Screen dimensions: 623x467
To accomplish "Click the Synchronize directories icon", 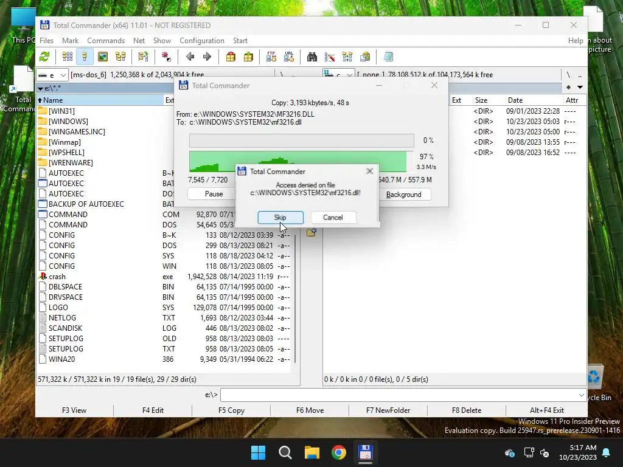I will tap(347, 57).
